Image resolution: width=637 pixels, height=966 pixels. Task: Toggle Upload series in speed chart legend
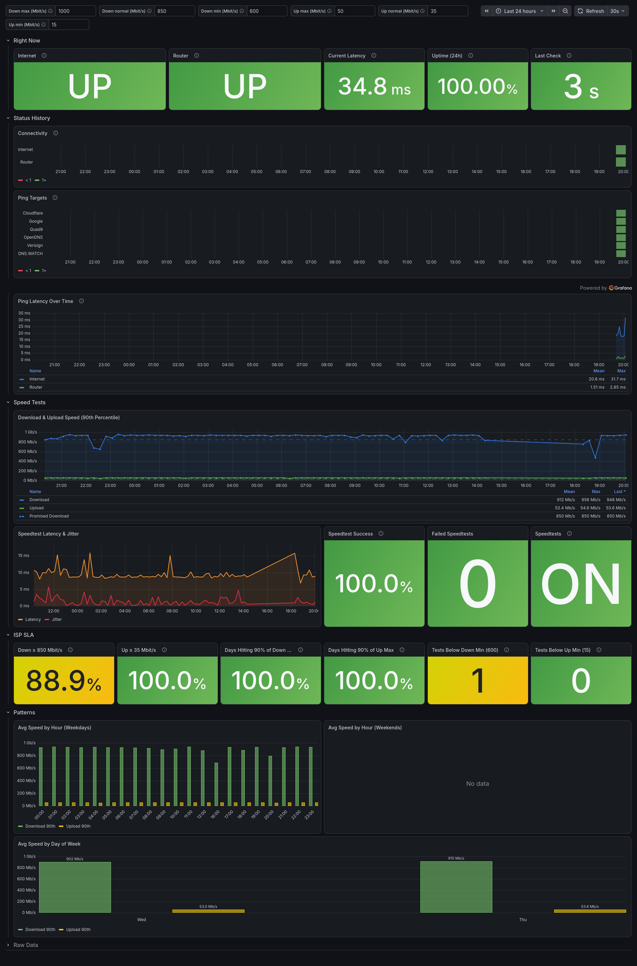click(36, 508)
